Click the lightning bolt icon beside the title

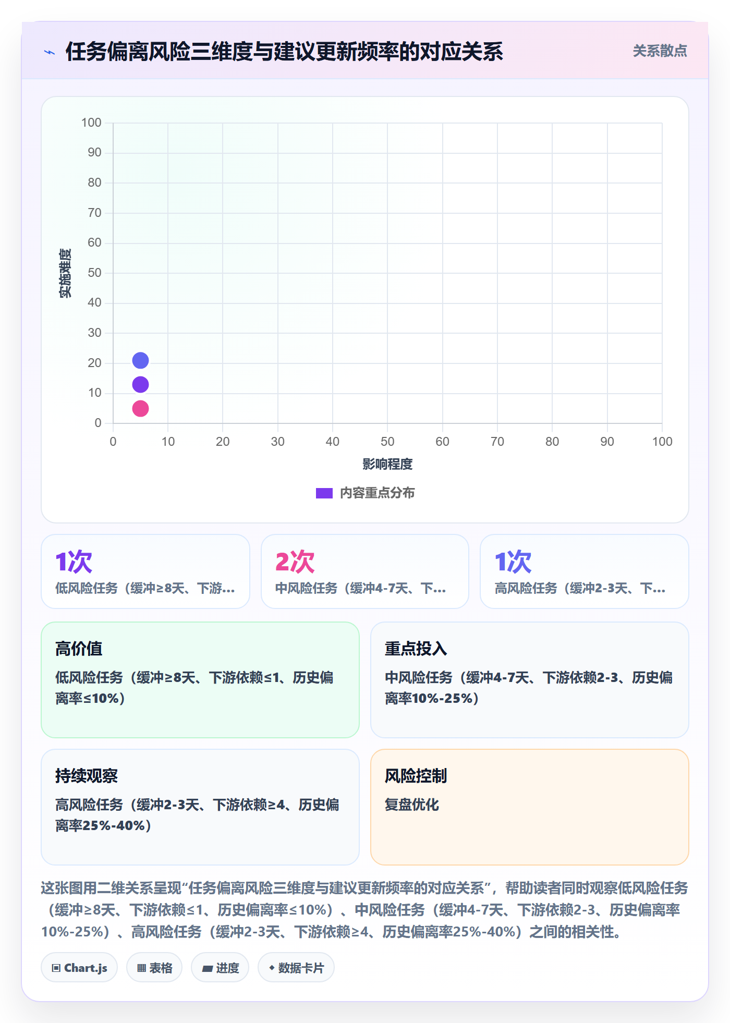50,52
